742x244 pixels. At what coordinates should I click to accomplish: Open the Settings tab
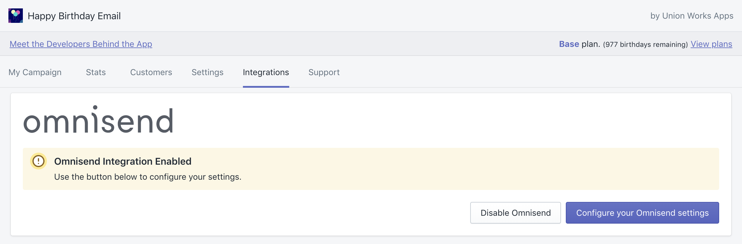(207, 72)
